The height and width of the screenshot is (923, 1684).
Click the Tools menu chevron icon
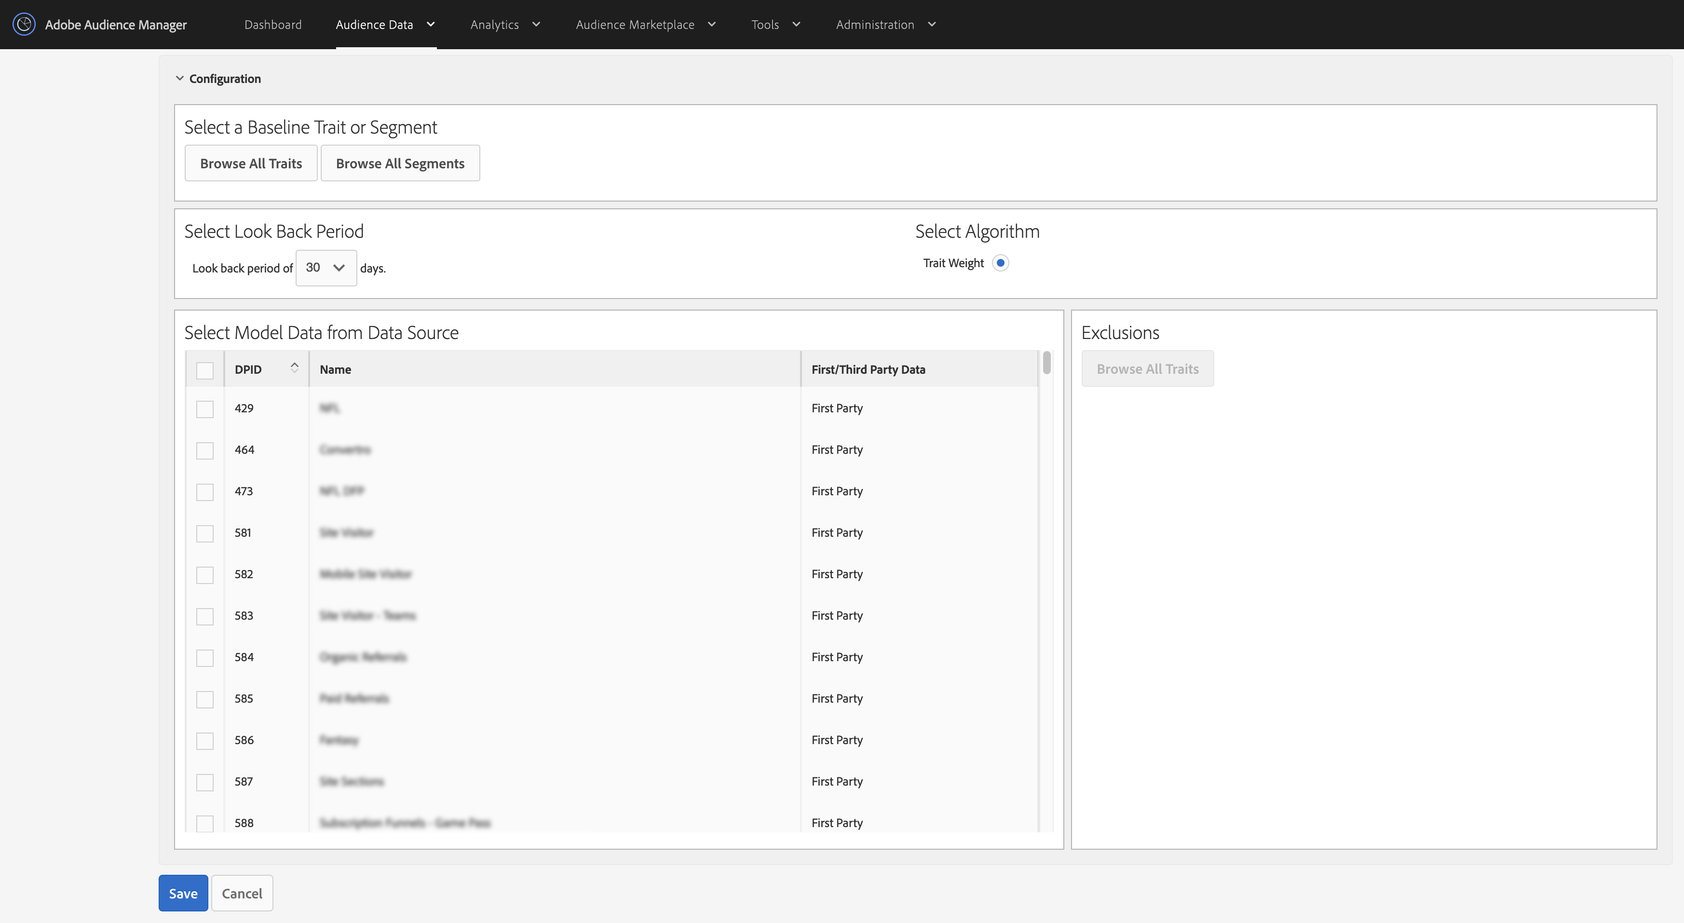(x=796, y=24)
